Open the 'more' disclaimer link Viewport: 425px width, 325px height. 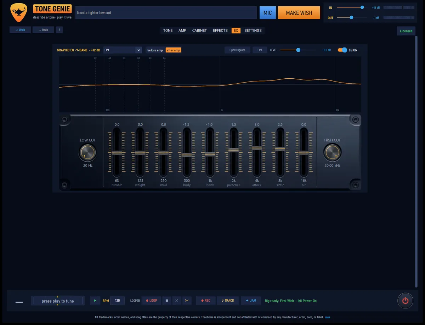[x=328, y=317]
